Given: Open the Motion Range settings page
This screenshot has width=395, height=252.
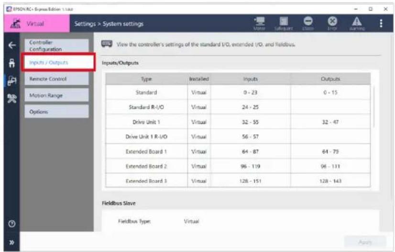Looking at the screenshot, I should point(57,95).
